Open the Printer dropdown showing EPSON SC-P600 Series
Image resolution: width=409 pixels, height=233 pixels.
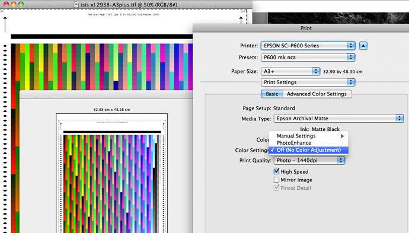[x=308, y=46]
